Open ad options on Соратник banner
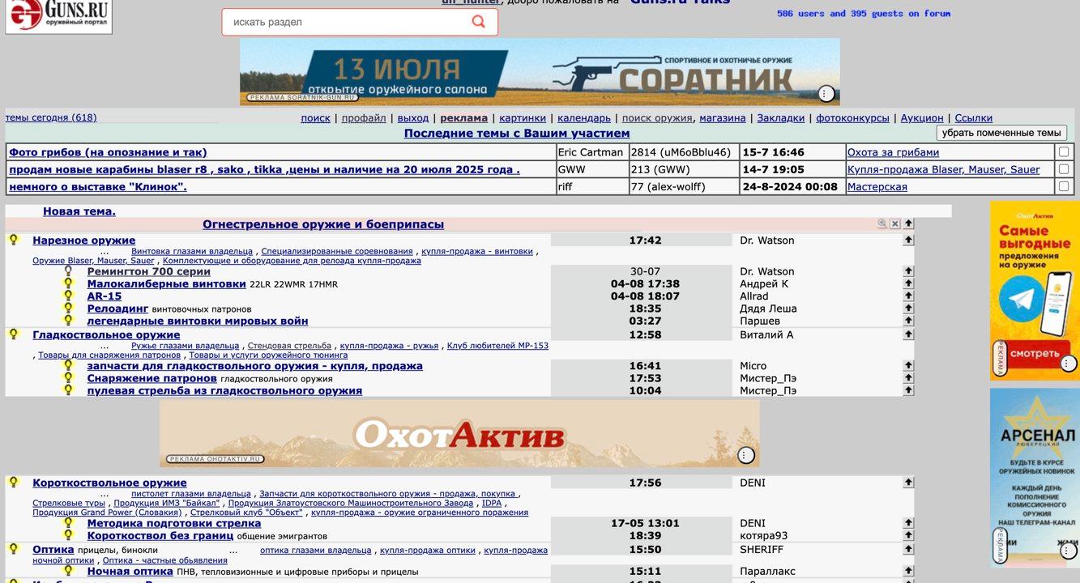Viewport: 1080px width, 583px height. 826,94
